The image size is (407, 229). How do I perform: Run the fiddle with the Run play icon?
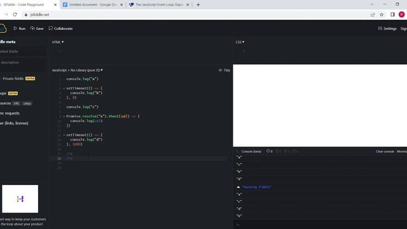pyautogui.click(x=15, y=28)
